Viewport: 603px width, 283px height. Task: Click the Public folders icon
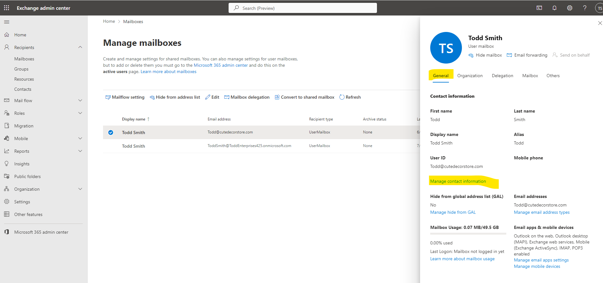pos(7,176)
